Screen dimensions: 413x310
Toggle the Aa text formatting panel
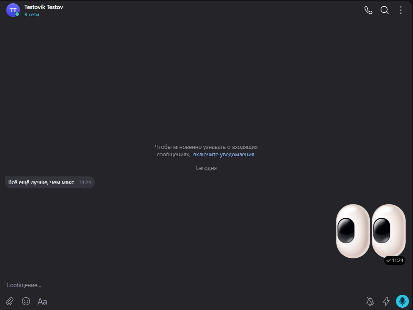click(x=42, y=301)
